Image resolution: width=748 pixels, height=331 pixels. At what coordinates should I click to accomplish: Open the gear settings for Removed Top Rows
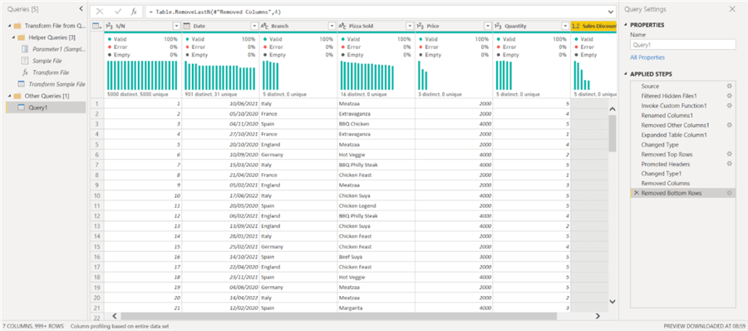coord(728,155)
